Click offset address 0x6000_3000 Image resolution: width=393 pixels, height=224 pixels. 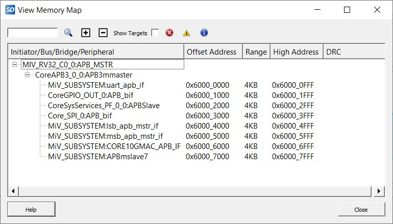pos(207,116)
